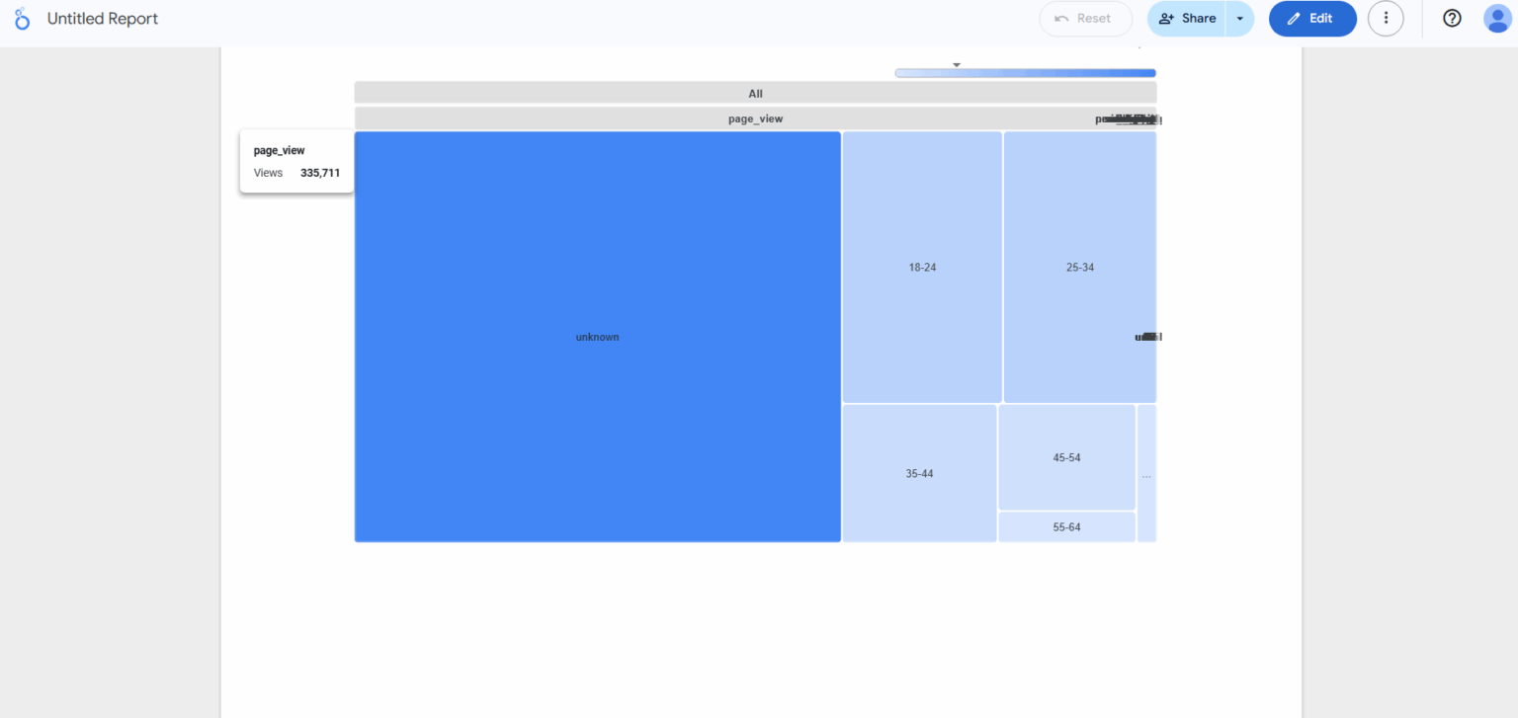
Task: Select the large unknown treemap cell
Action: click(597, 337)
